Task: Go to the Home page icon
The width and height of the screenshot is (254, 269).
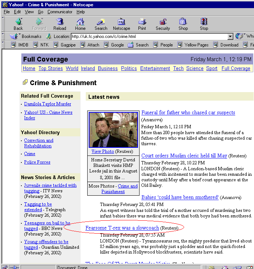Action: tap(80, 24)
